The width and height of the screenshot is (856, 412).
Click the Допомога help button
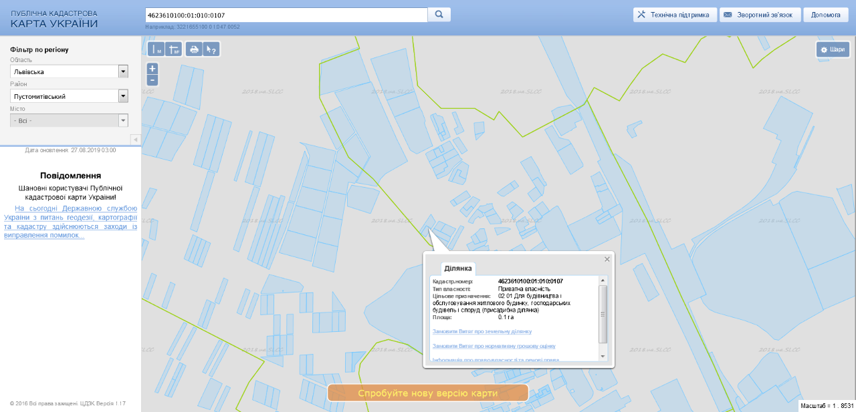tap(825, 15)
